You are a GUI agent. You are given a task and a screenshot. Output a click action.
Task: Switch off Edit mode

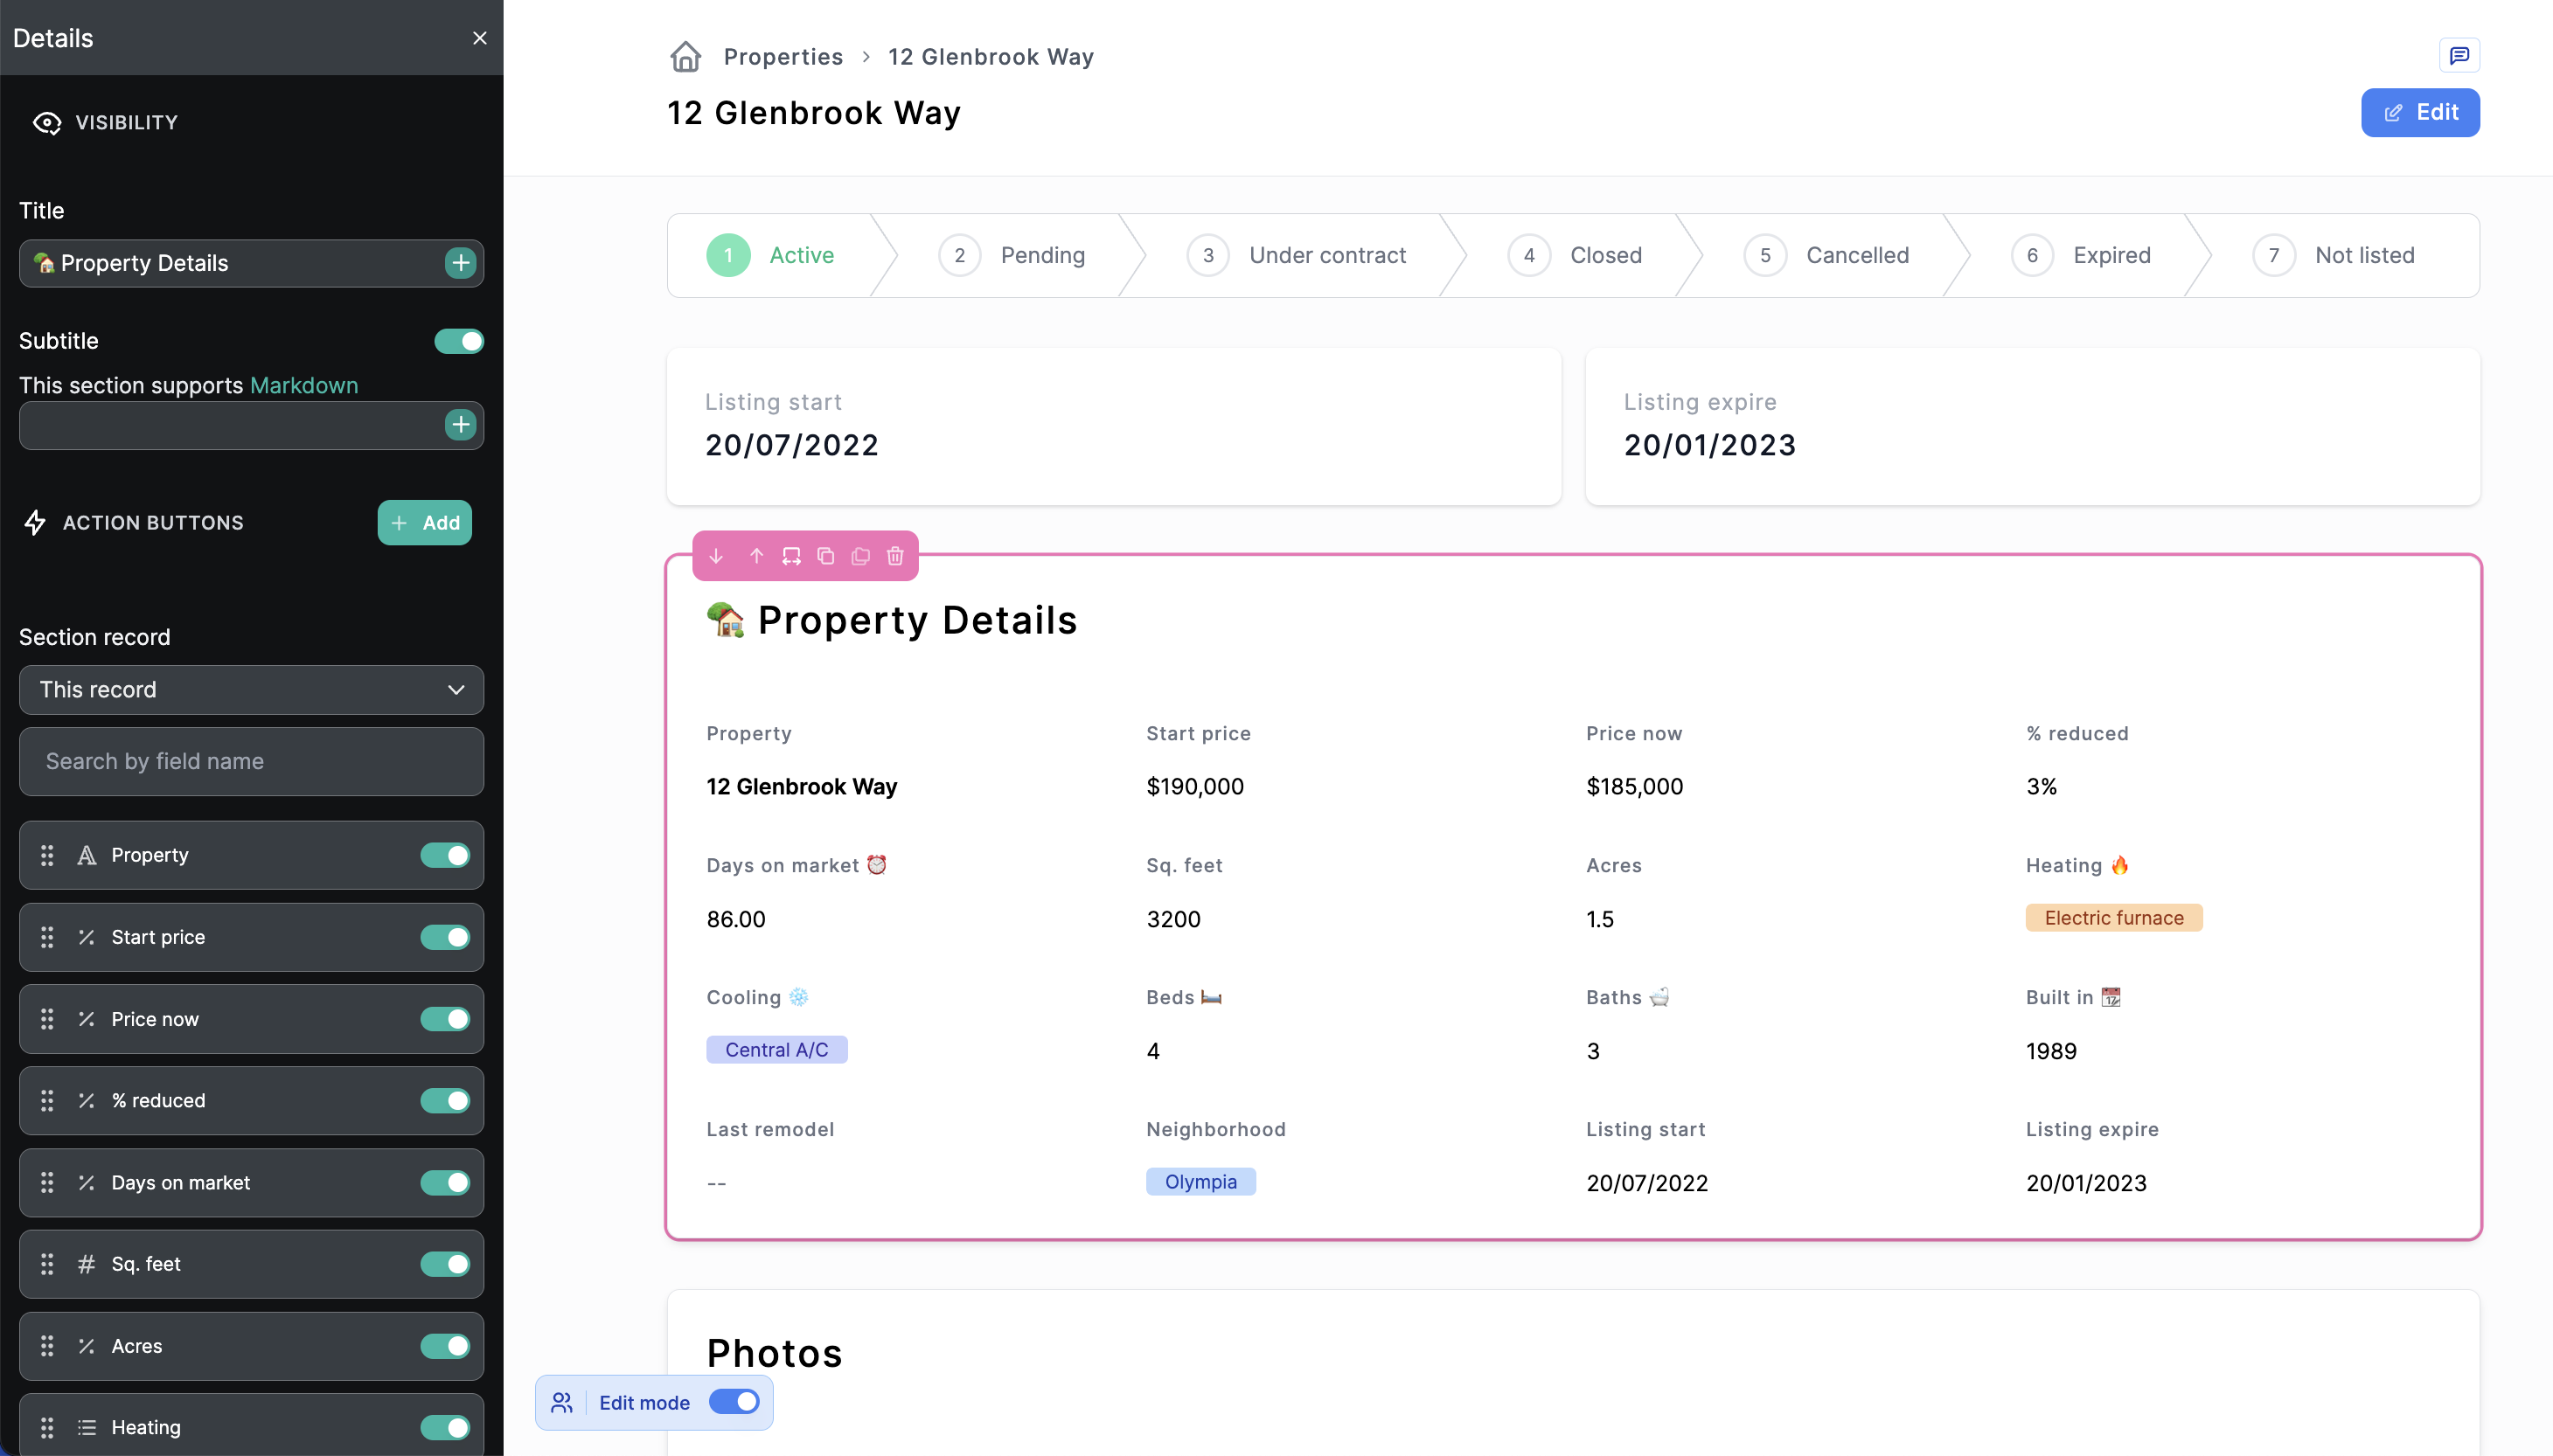734,1402
